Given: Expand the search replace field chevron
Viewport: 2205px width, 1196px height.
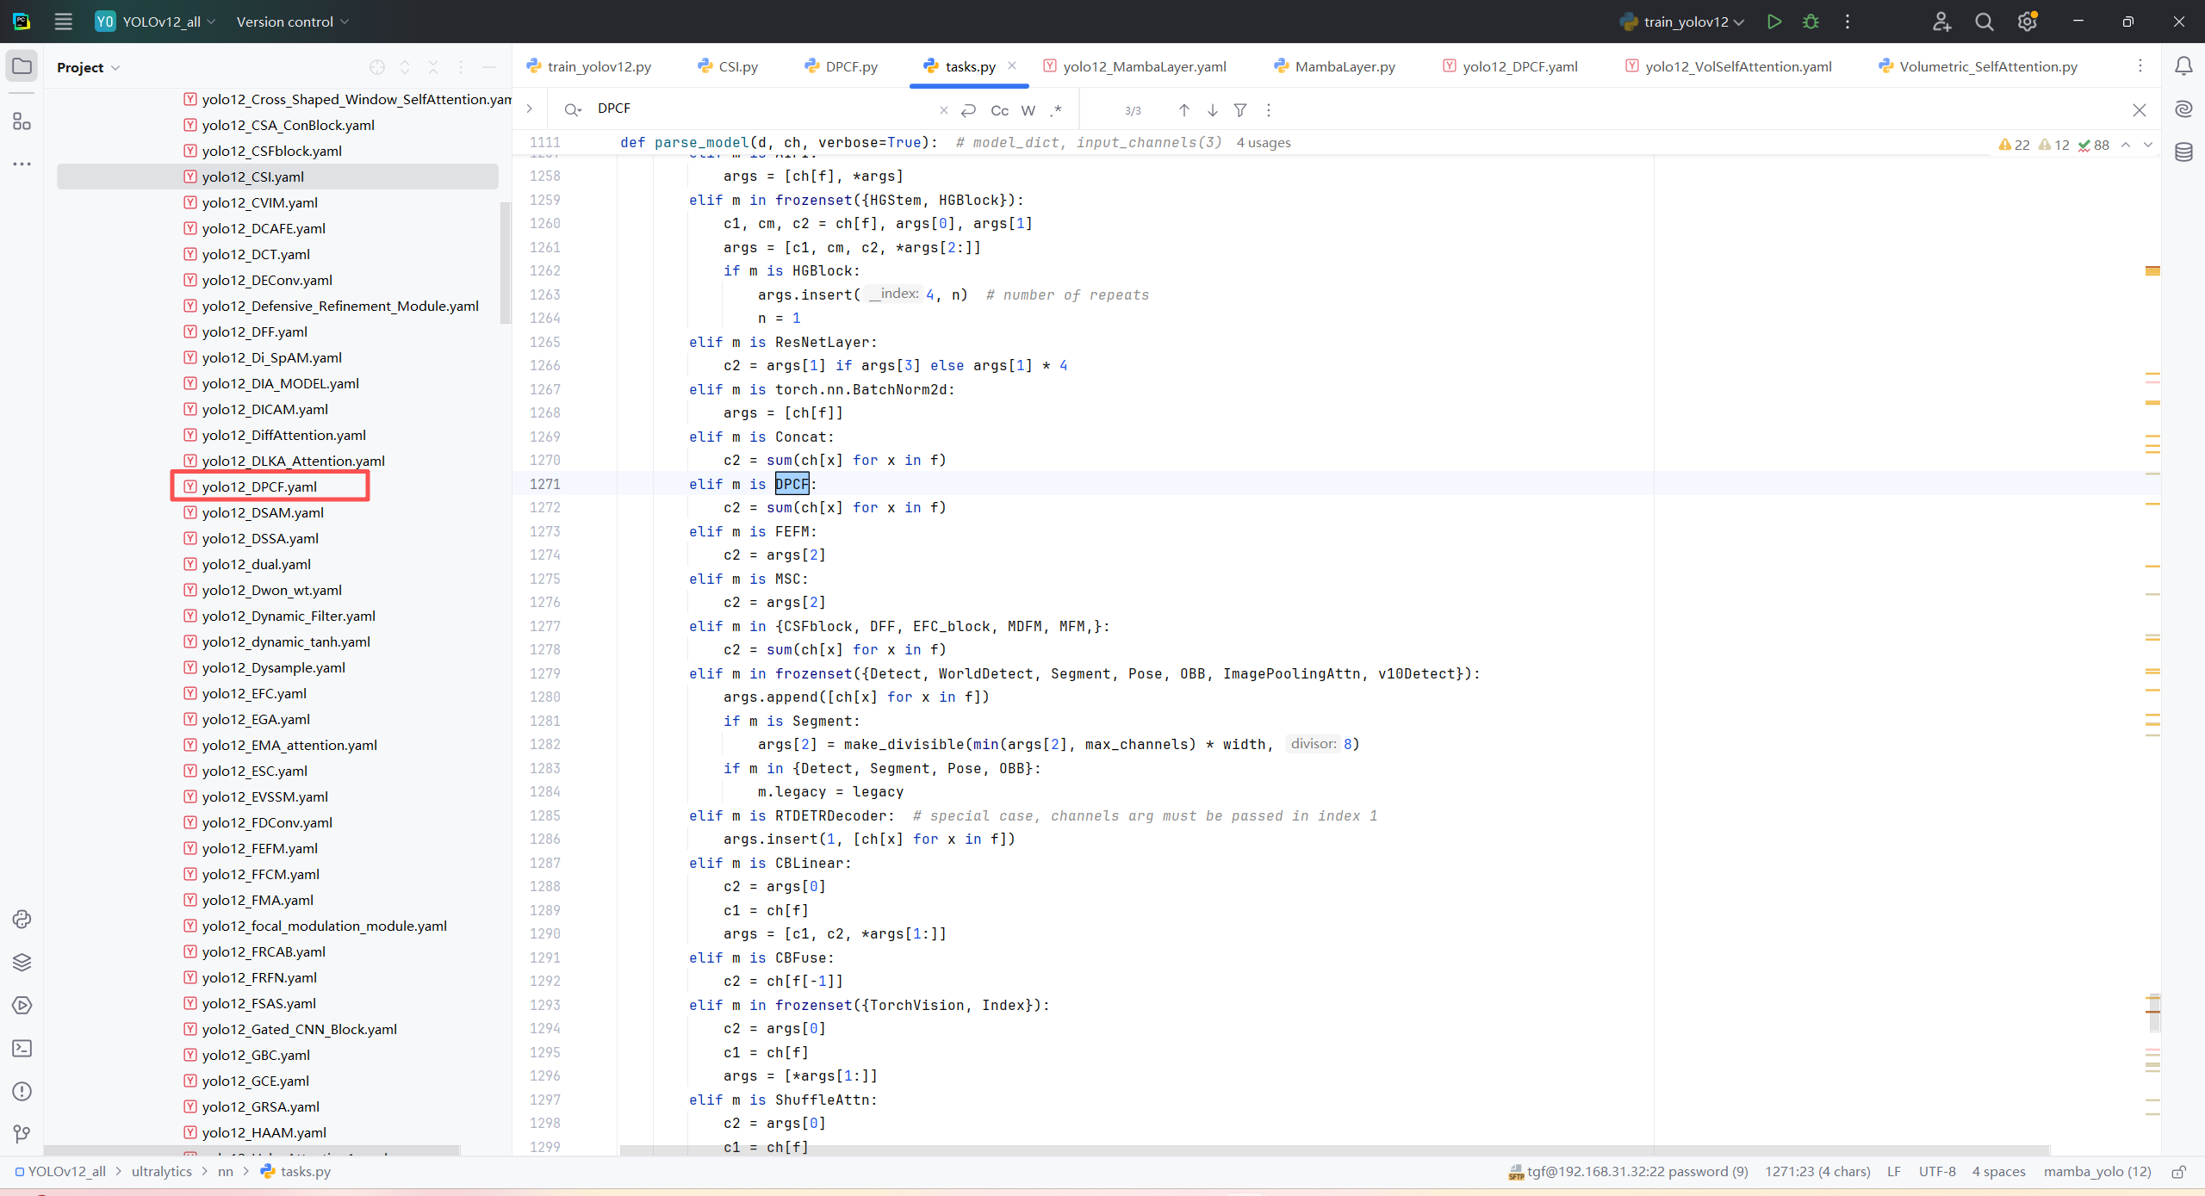Looking at the screenshot, I should [x=529, y=108].
